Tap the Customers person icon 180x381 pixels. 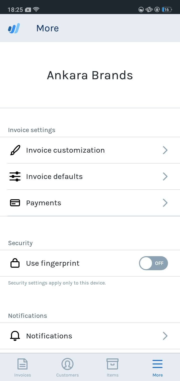(67, 364)
